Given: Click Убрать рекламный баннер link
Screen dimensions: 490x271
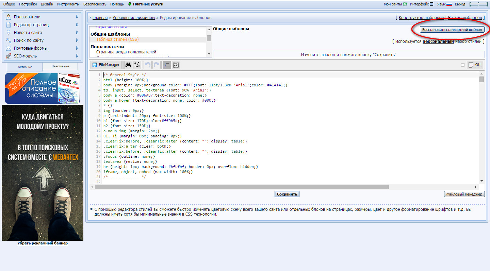Looking at the screenshot, I should click(43, 243).
